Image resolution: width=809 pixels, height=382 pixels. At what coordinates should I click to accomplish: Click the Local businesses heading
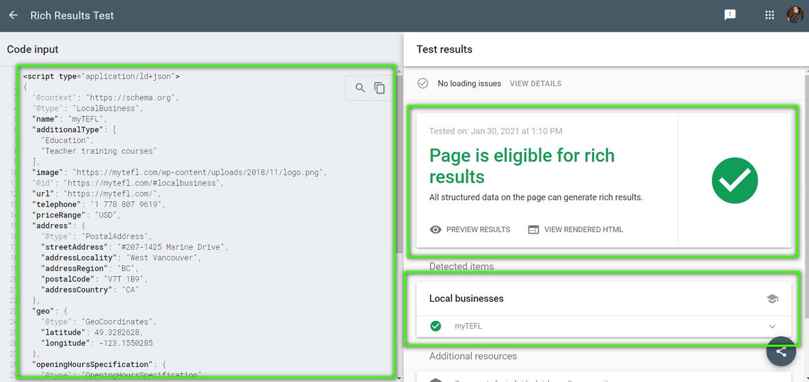pos(467,298)
